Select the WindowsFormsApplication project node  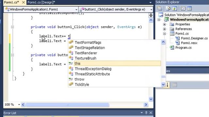pyautogui.click(x=189, y=19)
